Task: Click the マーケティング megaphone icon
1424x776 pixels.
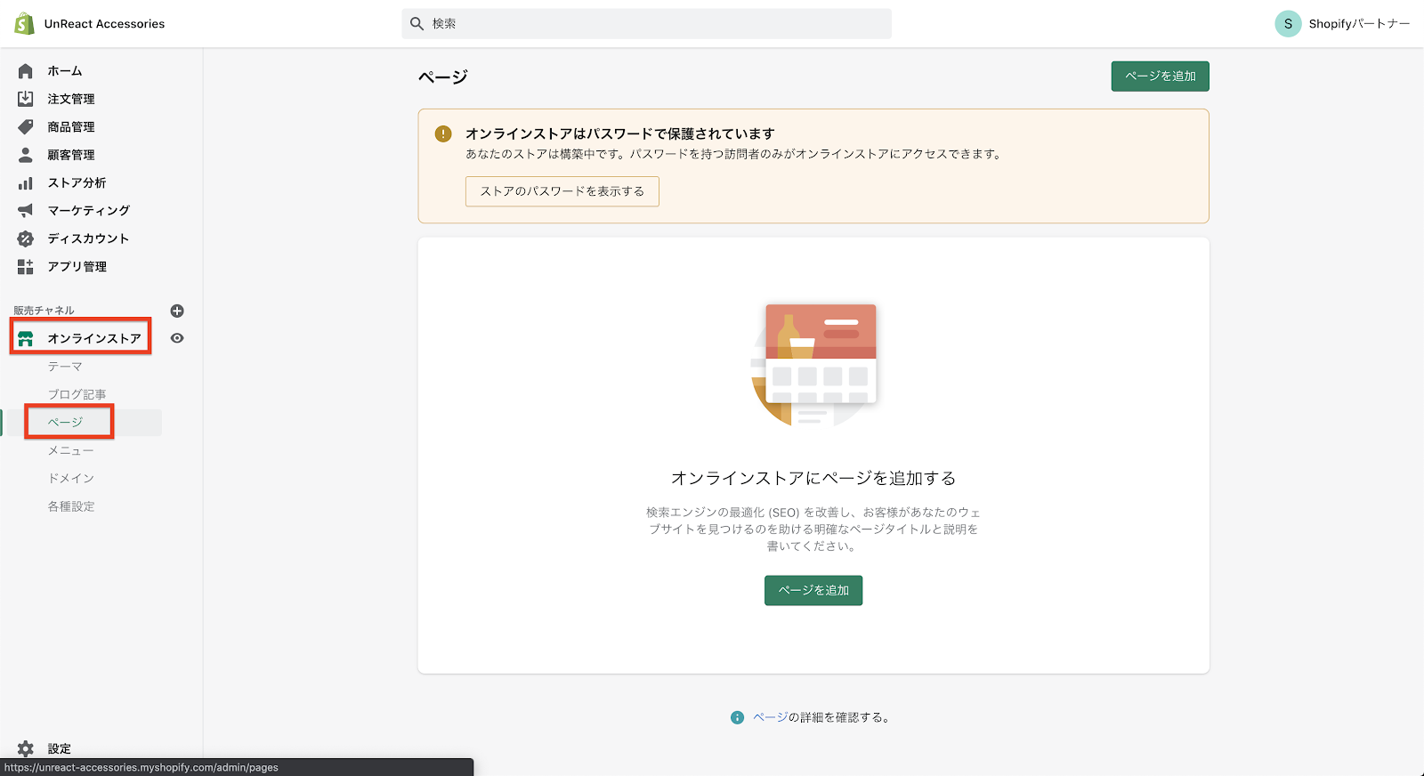Action: click(26, 211)
